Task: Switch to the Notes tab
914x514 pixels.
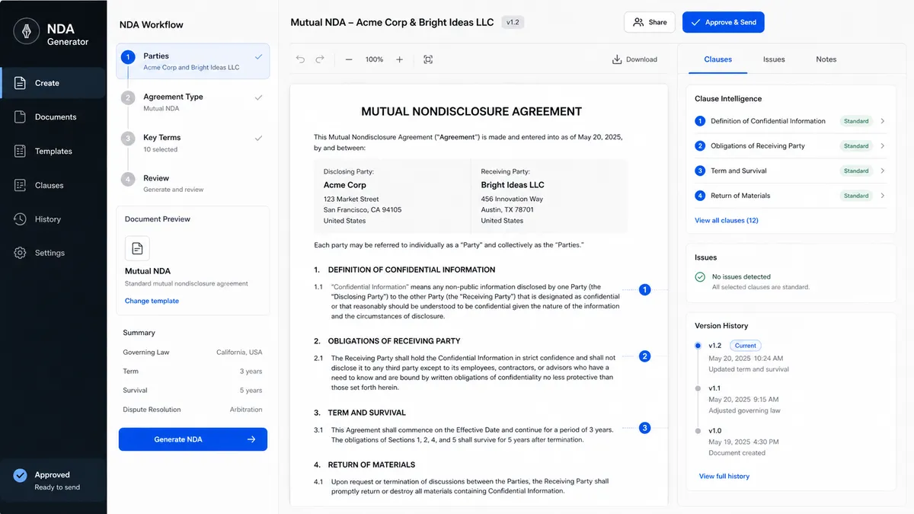Action: [x=826, y=59]
